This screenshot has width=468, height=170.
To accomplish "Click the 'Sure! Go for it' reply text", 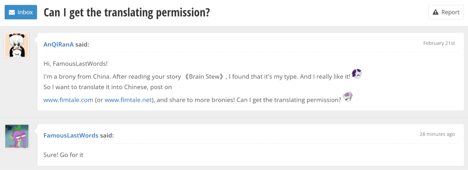I will (x=63, y=155).
